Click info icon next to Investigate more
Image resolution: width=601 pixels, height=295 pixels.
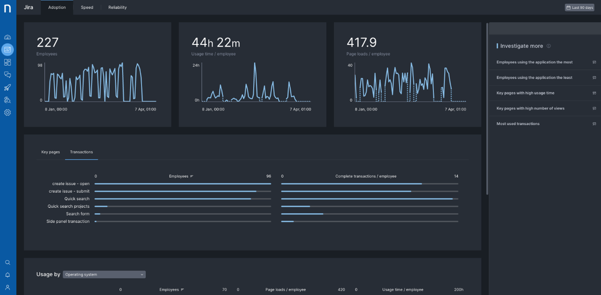pos(548,46)
